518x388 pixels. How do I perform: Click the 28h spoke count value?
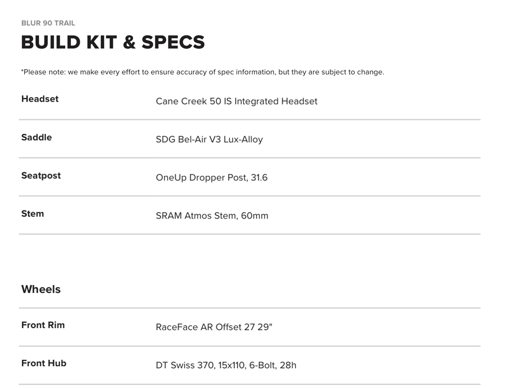point(287,365)
